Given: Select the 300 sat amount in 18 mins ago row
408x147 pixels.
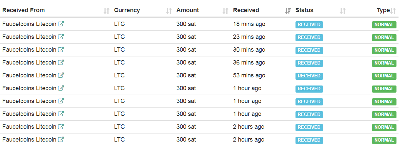Looking at the screenshot, I should click(x=186, y=24).
